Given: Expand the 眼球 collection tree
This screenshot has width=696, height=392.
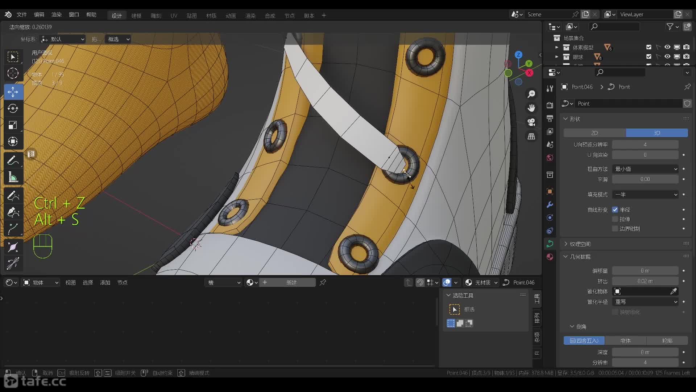Looking at the screenshot, I should 557,57.
